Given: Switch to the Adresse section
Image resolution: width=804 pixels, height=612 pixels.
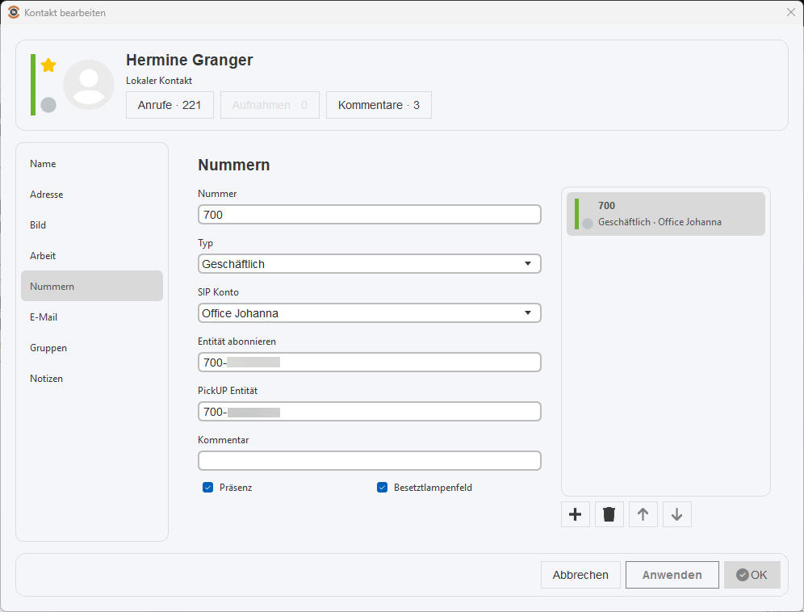Looking at the screenshot, I should [92, 195].
